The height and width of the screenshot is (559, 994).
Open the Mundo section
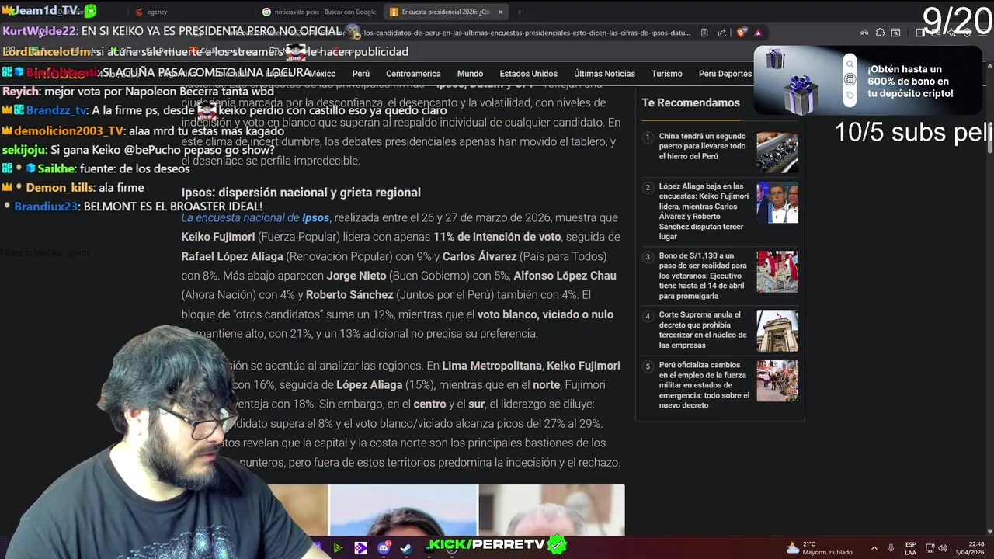coord(470,74)
